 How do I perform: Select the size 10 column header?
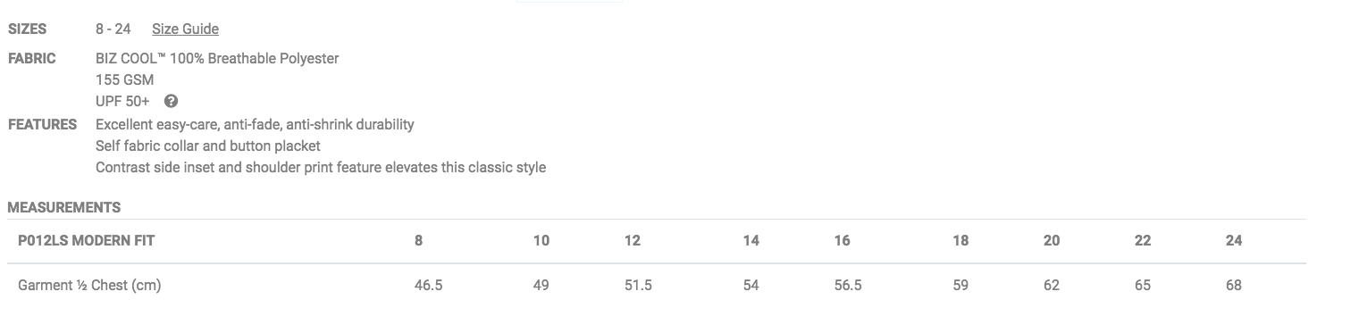coord(541,240)
